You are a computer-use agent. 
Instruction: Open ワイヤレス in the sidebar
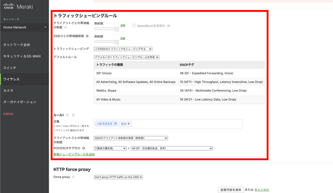(x=11, y=79)
